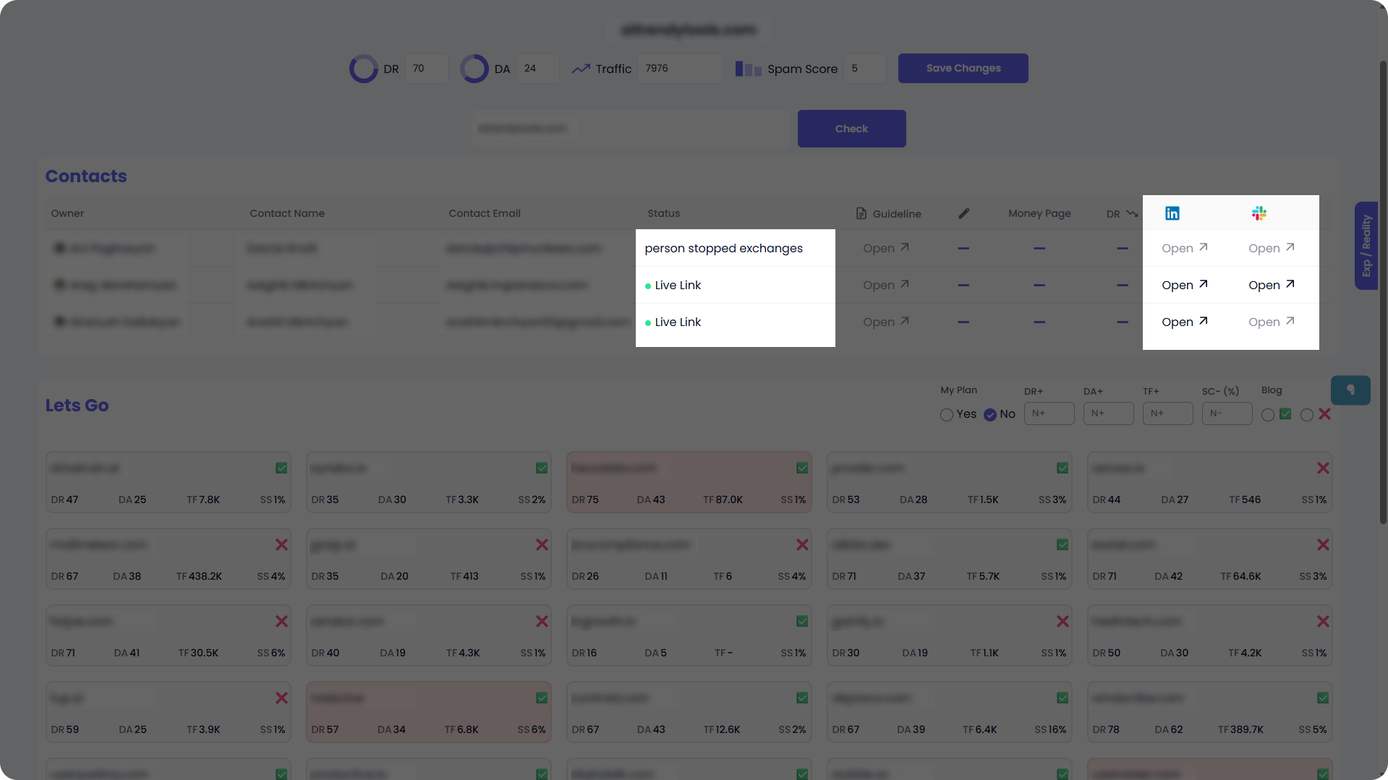Open LinkedIn link in first Live Link row

[1185, 285]
